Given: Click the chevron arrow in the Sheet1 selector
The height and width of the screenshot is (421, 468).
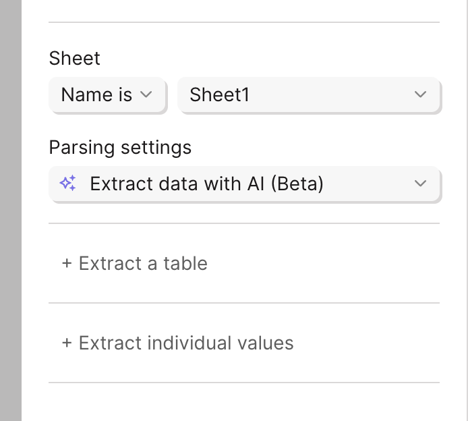Looking at the screenshot, I should pos(421,95).
